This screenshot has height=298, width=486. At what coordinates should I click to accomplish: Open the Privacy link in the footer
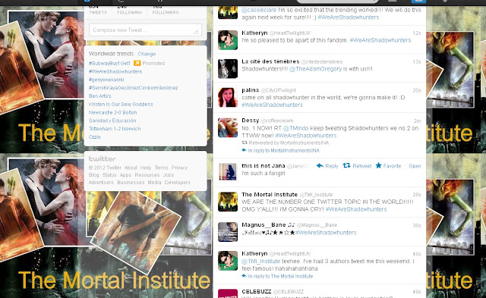coord(179,168)
